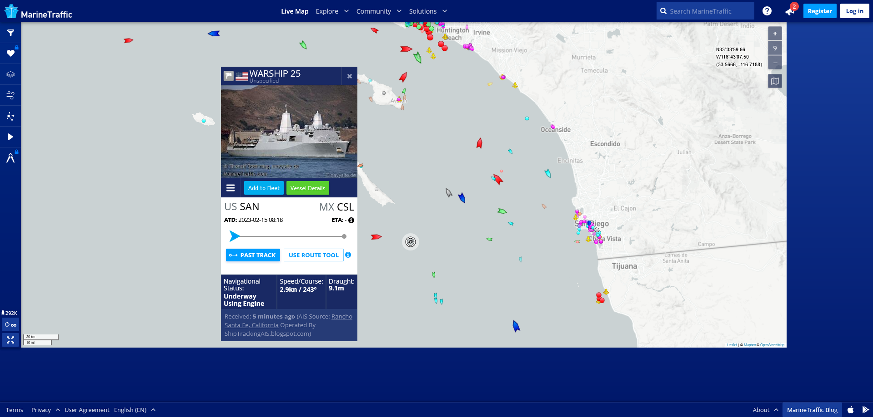873x417 pixels.
Task: Expand the Explore dropdown menu
Action: [x=332, y=11]
